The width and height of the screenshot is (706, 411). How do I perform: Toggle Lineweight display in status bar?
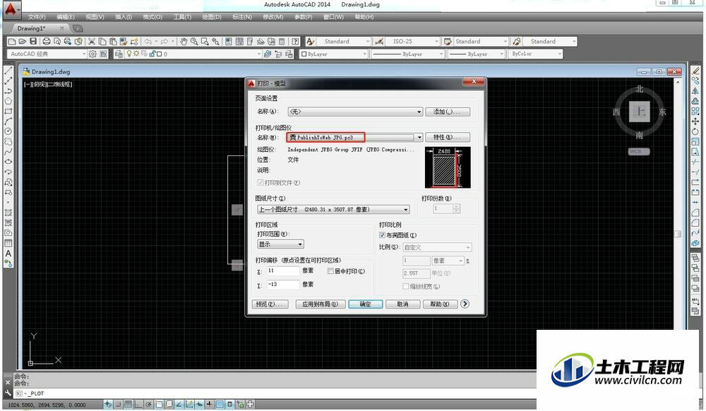(x=209, y=404)
